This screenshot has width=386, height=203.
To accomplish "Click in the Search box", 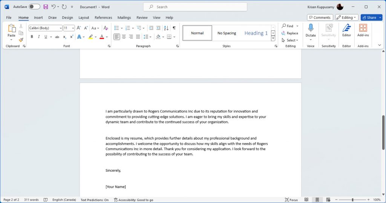I will click(x=195, y=7).
